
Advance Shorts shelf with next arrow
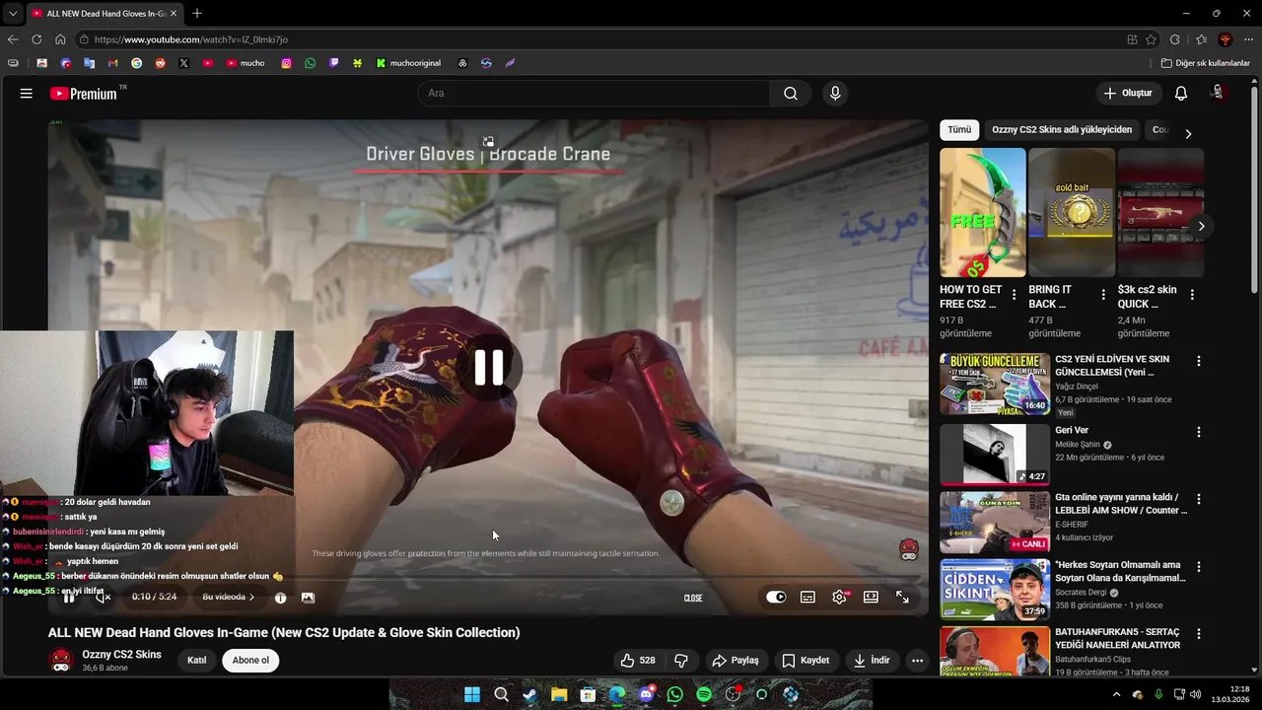click(1201, 226)
